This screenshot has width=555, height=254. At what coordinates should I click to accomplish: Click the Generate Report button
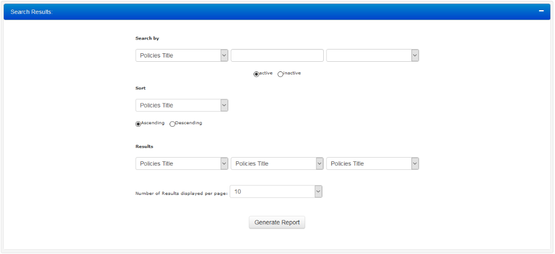tap(277, 223)
